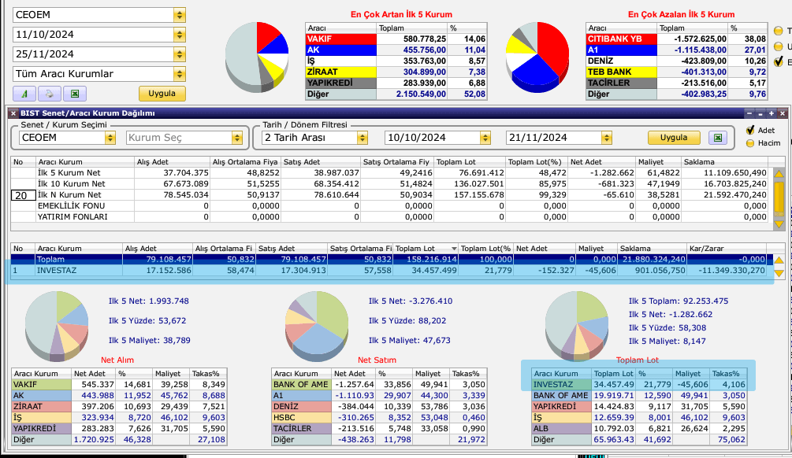Select the İlk 5 Kurum Net row
The width and height of the screenshot is (792, 458).
[389, 172]
